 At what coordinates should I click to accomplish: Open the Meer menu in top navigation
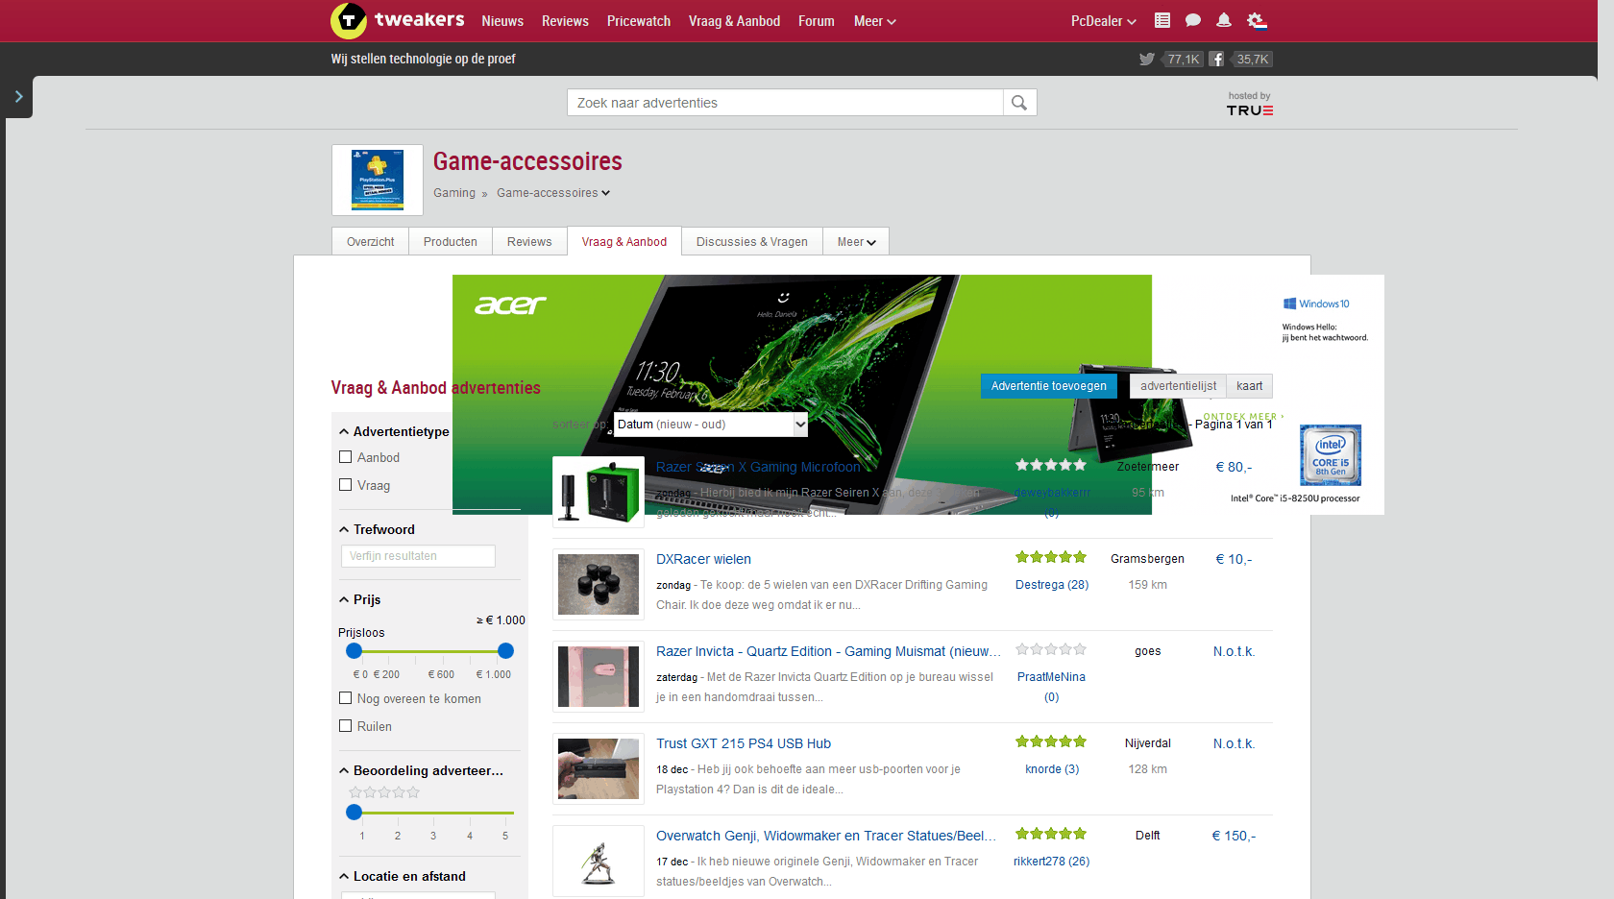(x=874, y=21)
